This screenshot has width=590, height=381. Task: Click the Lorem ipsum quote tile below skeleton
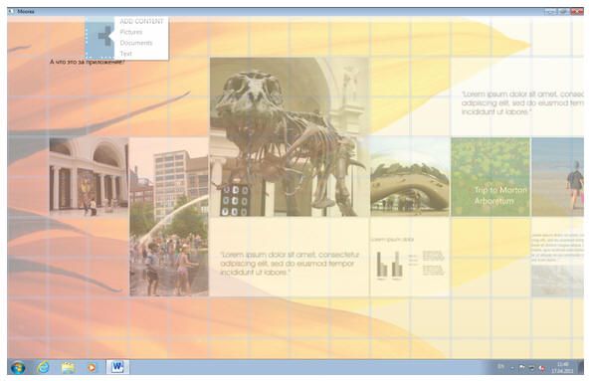[290, 257]
